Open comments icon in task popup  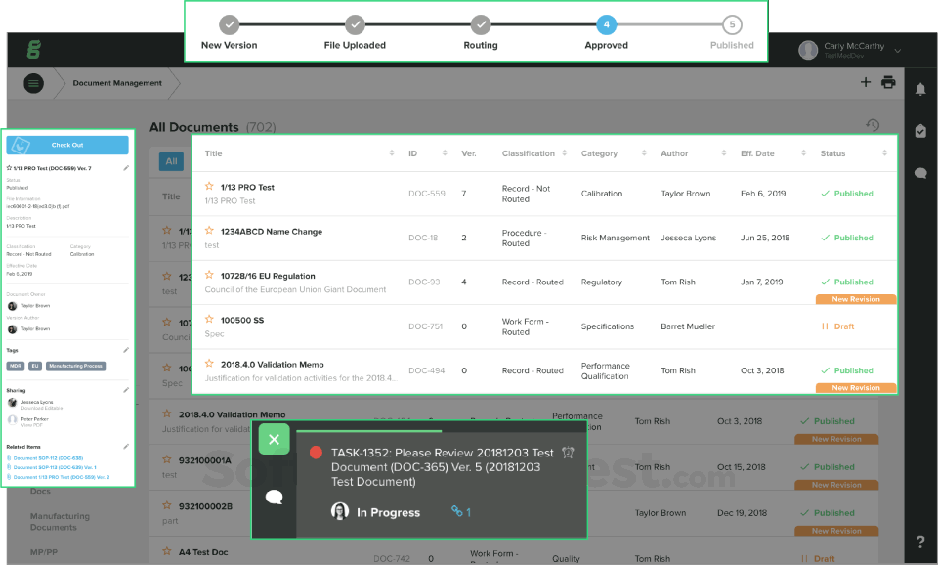274,497
